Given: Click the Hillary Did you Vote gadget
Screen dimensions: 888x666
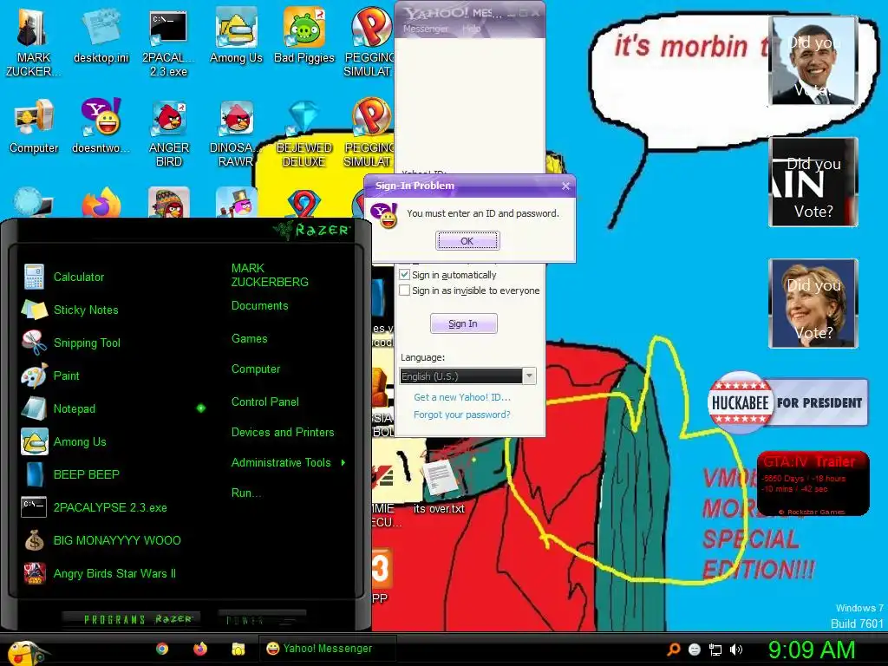Looking at the screenshot, I should (813, 303).
